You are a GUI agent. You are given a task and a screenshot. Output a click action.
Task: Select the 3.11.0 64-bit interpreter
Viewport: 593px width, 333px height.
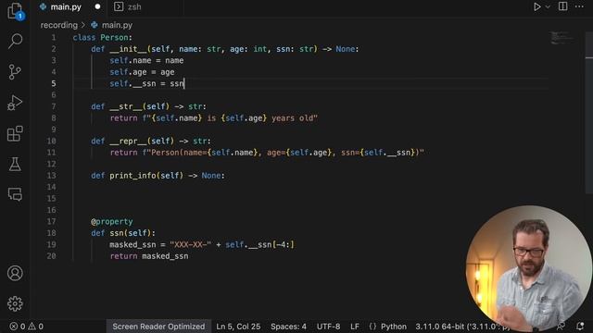point(462,327)
